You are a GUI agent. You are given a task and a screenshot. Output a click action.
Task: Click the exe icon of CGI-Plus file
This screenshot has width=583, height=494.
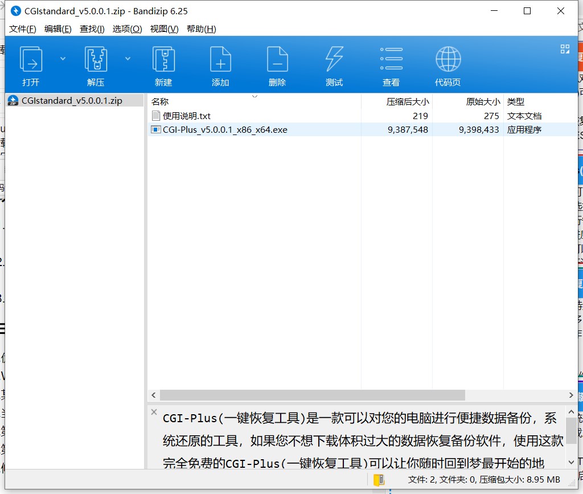click(155, 129)
